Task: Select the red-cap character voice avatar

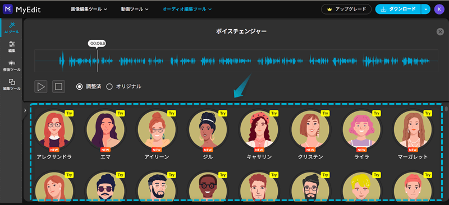Action: (x=413, y=186)
